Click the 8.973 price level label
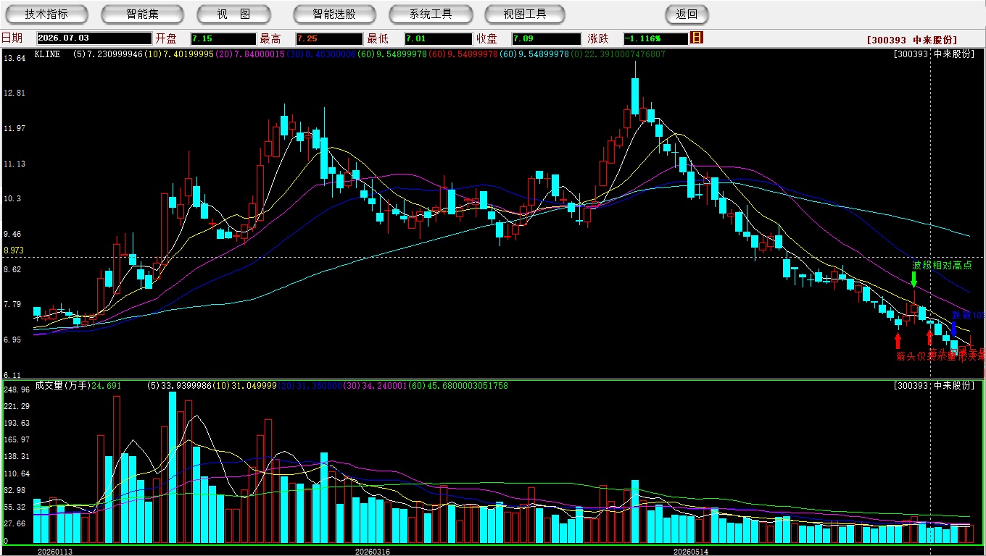The width and height of the screenshot is (986, 556). pos(14,250)
